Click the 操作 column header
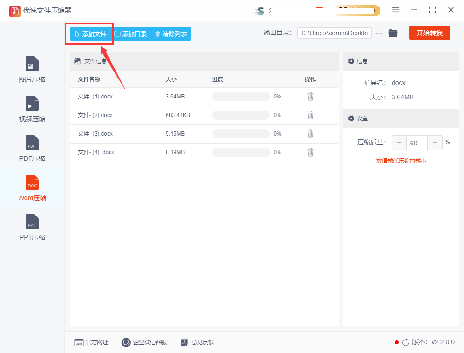 click(x=310, y=79)
